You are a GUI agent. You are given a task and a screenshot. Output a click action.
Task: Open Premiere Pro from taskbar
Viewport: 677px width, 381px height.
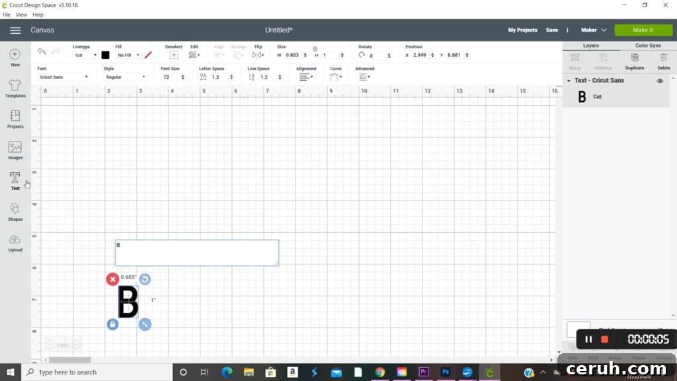click(424, 372)
